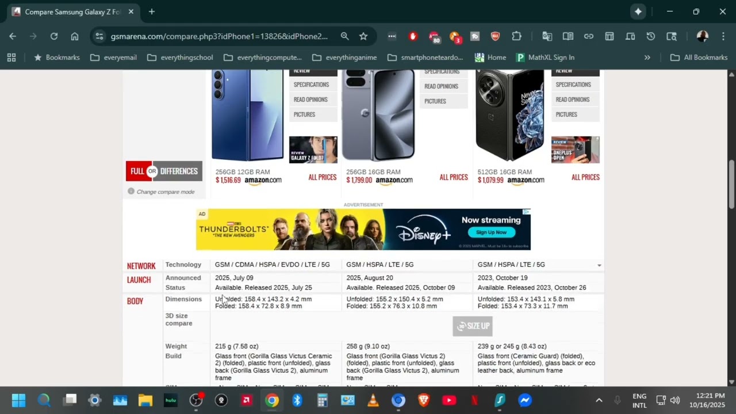Viewport: 736px width, 414px height.
Task: Switch to the Compare Samsung Galaxy Z Fold tab
Action: (x=72, y=11)
